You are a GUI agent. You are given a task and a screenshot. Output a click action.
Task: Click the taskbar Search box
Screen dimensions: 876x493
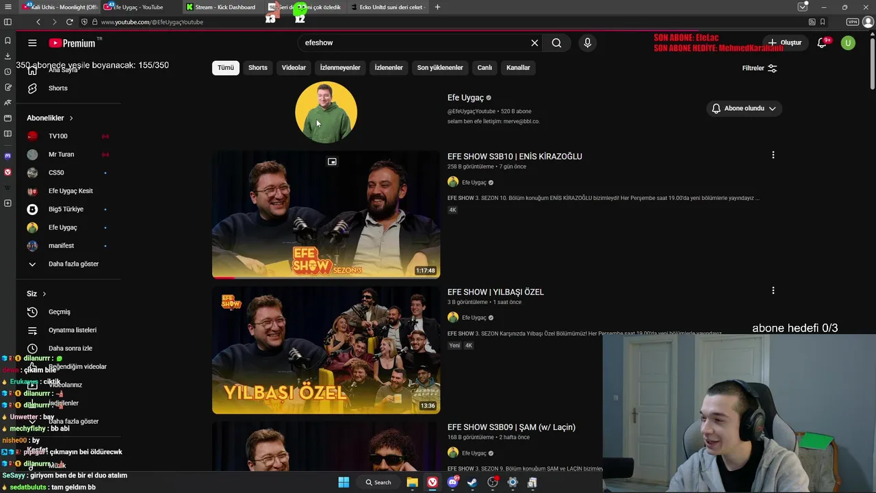coord(378,482)
